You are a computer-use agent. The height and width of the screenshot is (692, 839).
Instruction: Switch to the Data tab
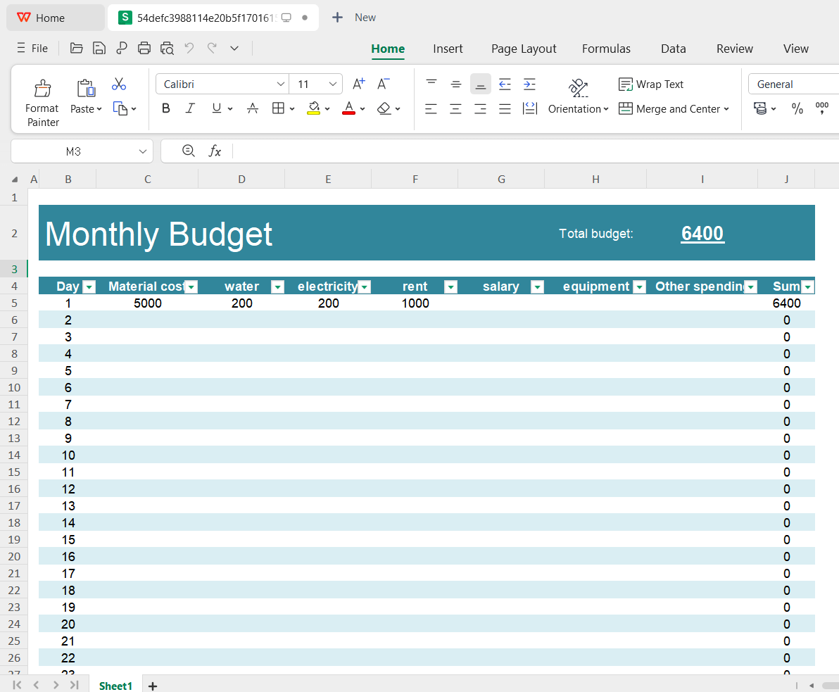click(673, 49)
